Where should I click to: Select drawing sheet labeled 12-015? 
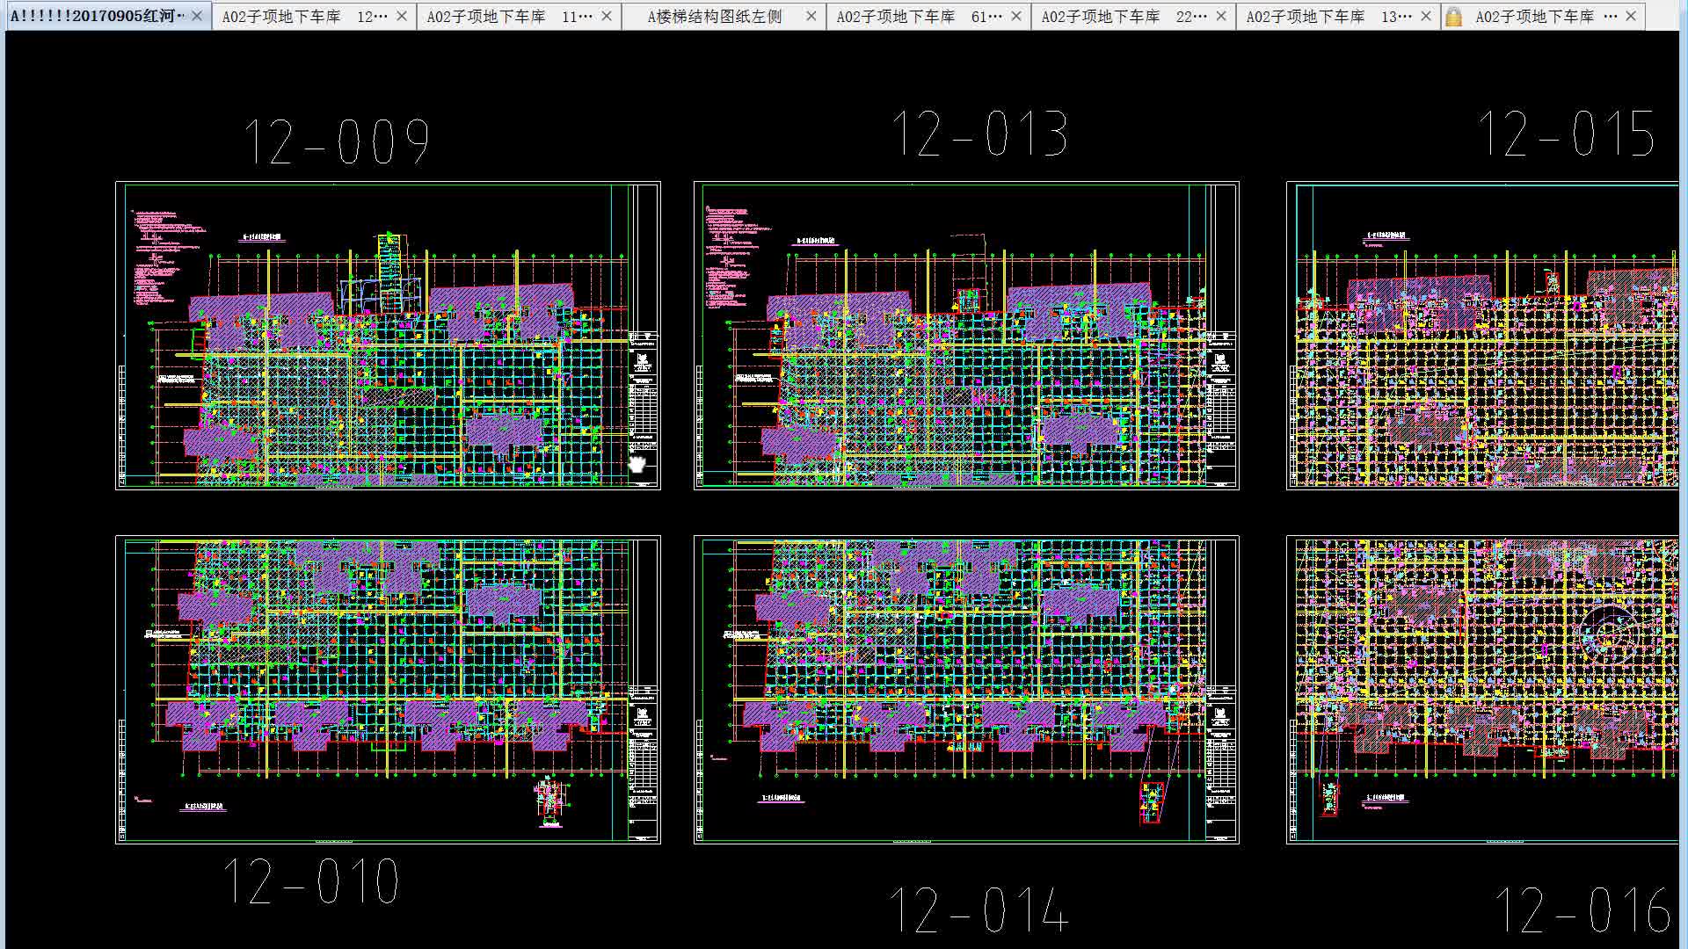click(x=1482, y=336)
